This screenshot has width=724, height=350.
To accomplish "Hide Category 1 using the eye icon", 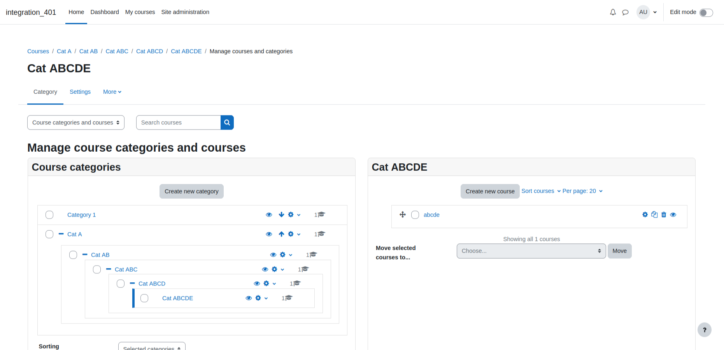I will pyautogui.click(x=269, y=215).
